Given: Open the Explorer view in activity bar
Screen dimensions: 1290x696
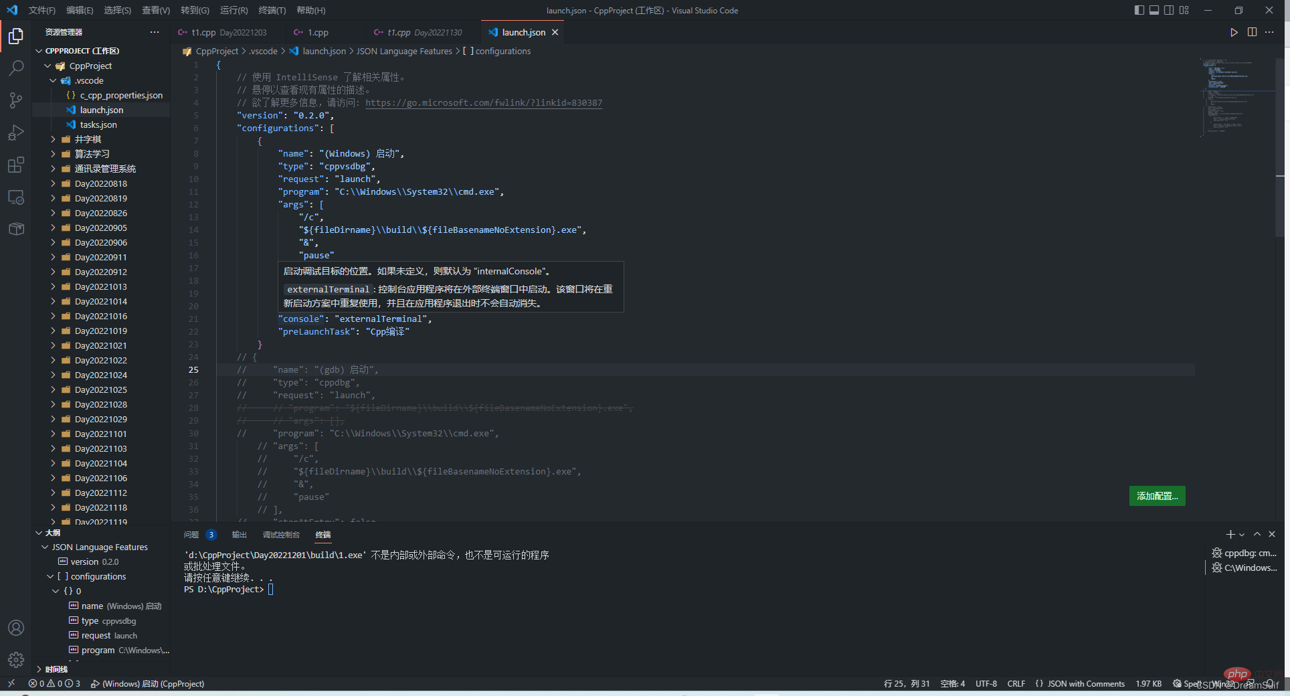Looking at the screenshot, I should 16,35.
